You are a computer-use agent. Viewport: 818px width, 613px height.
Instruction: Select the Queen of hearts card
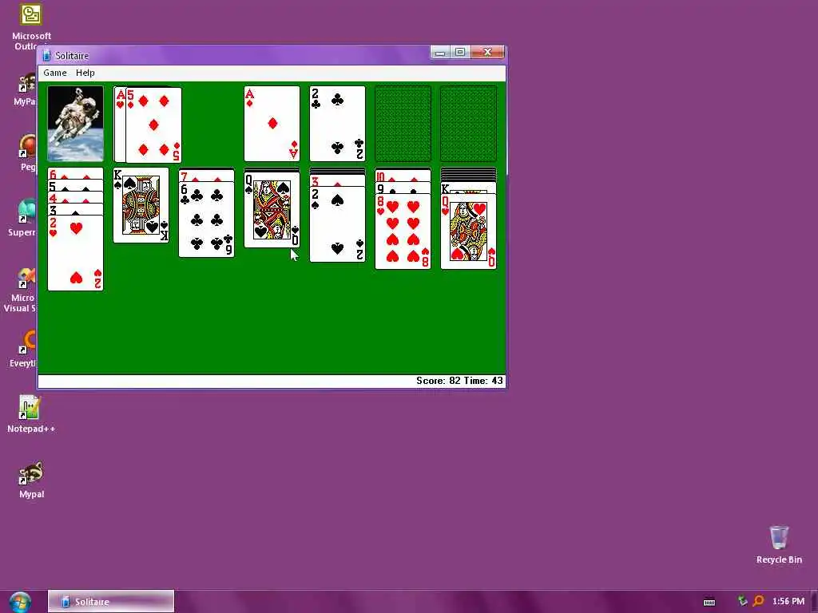coord(468,231)
